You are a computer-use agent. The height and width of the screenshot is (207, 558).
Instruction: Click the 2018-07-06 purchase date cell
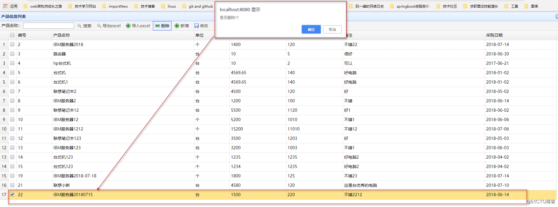[520, 129]
